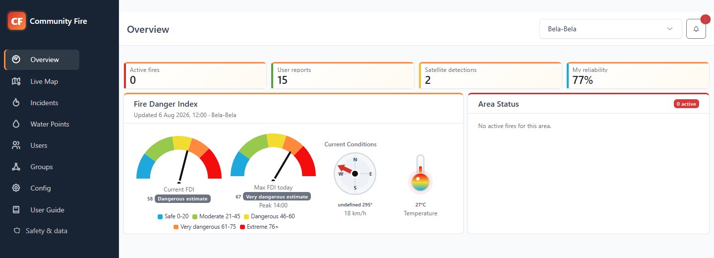Open the User reports card
This screenshot has height=258, width=714.
[343, 75]
